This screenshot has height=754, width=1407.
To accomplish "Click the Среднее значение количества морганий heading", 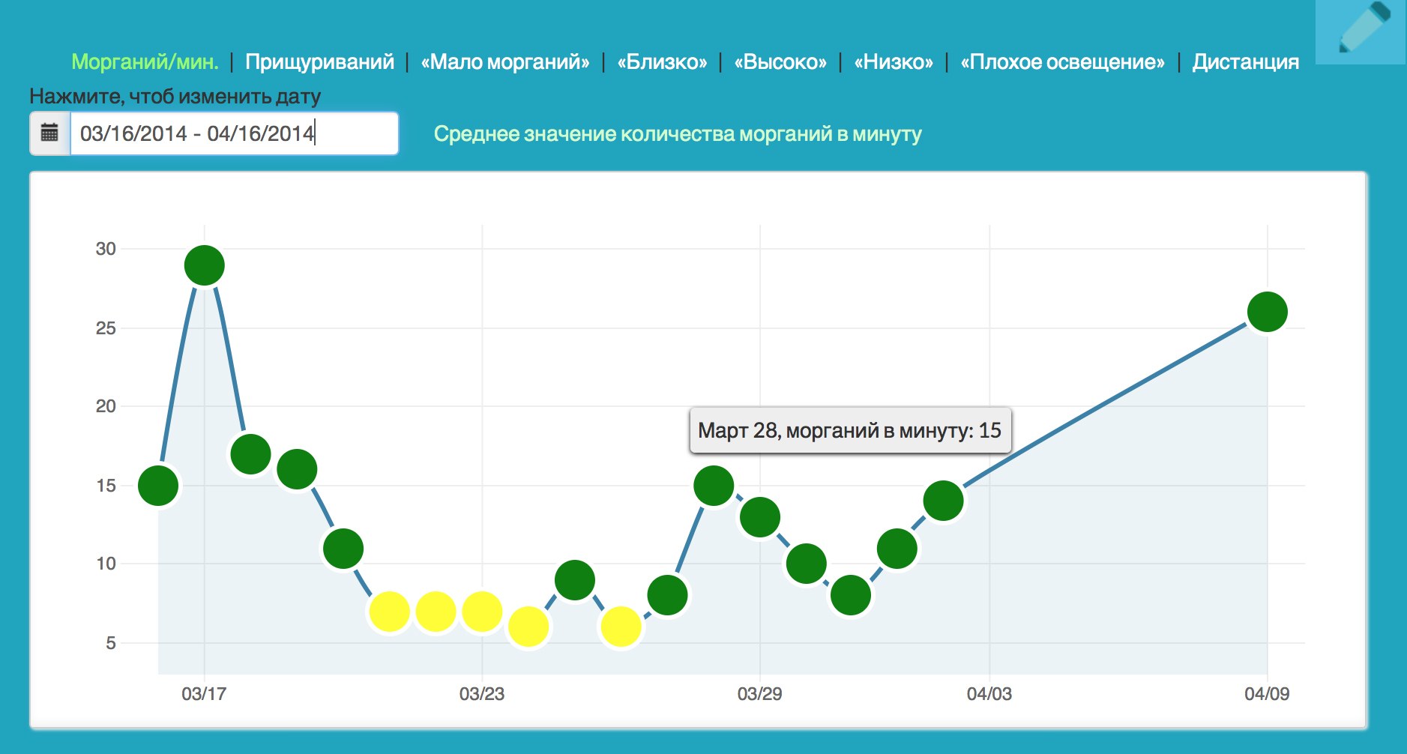I will tap(678, 135).
